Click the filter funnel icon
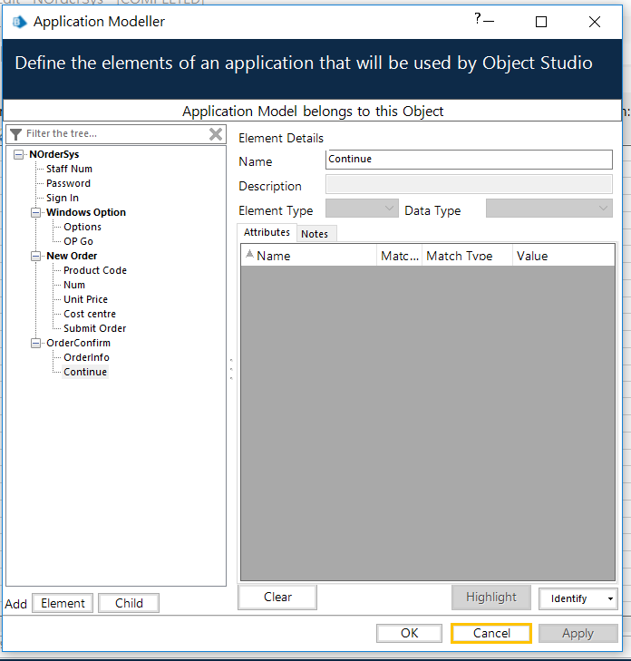631x661 pixels. click(x=15, y=134)
